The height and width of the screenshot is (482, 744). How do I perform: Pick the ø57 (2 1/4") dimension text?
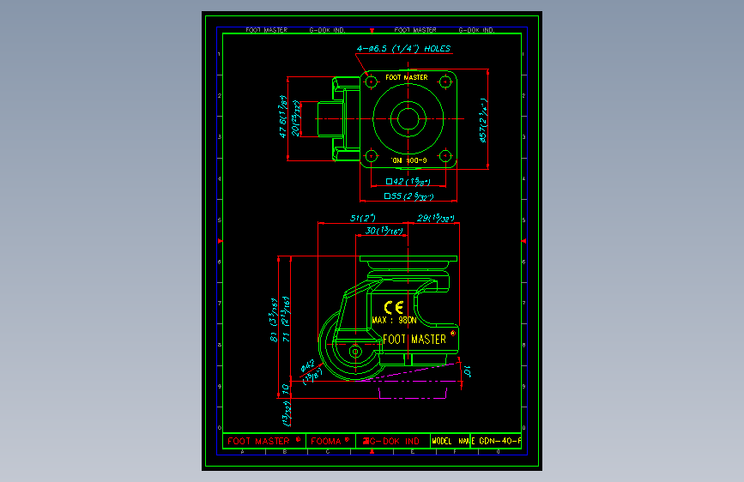tap(483, 120)
